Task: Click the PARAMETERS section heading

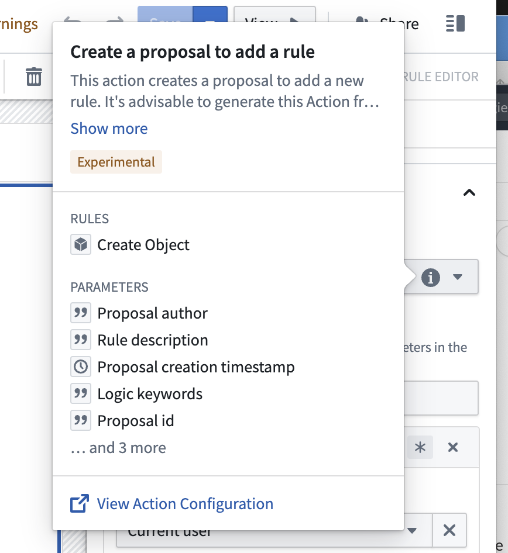Action: coord(109,287)
